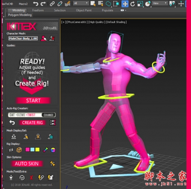Toggle rig visibility eye under Rig Display
The width and height of the screenshot is (191, 189).
tap(11, 150)
